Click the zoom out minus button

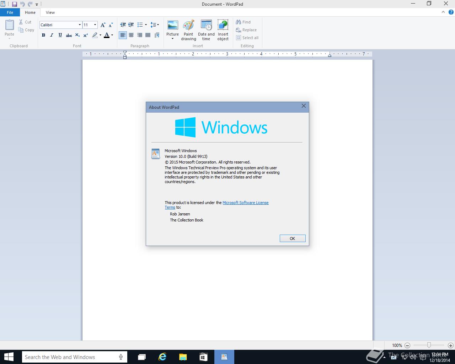(407, 345)
